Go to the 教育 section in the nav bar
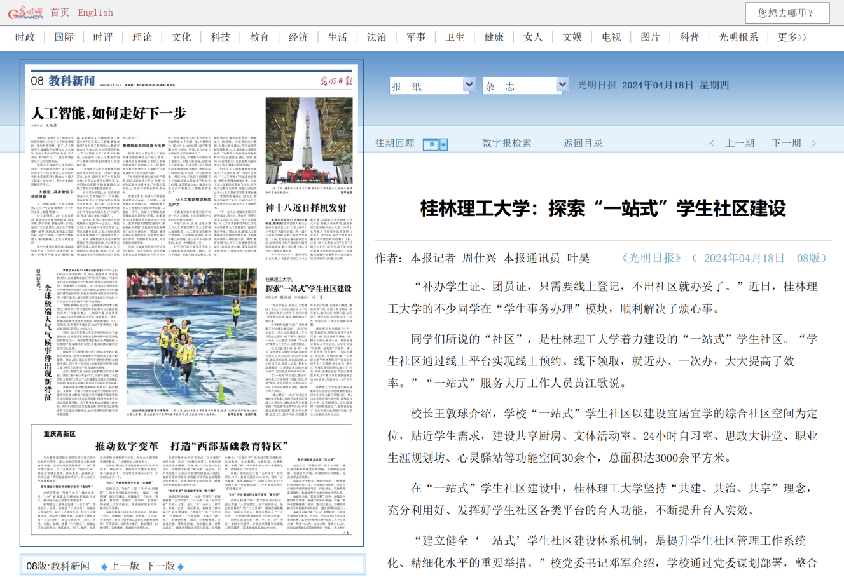Viewport: 844px width, 577px height. pos(259,37)
